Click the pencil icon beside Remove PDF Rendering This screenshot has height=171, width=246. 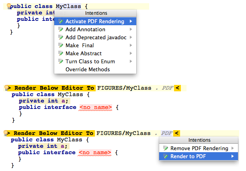[166, 148]
